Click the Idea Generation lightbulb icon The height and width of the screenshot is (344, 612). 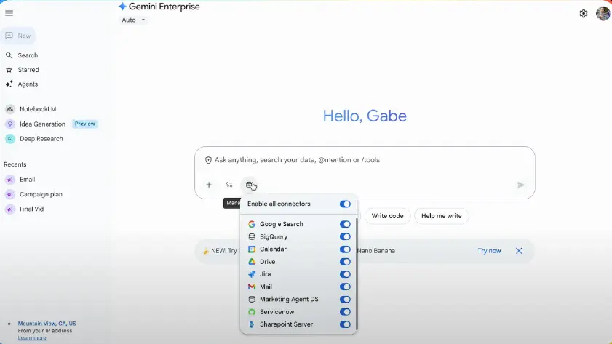tap(10, 124)
